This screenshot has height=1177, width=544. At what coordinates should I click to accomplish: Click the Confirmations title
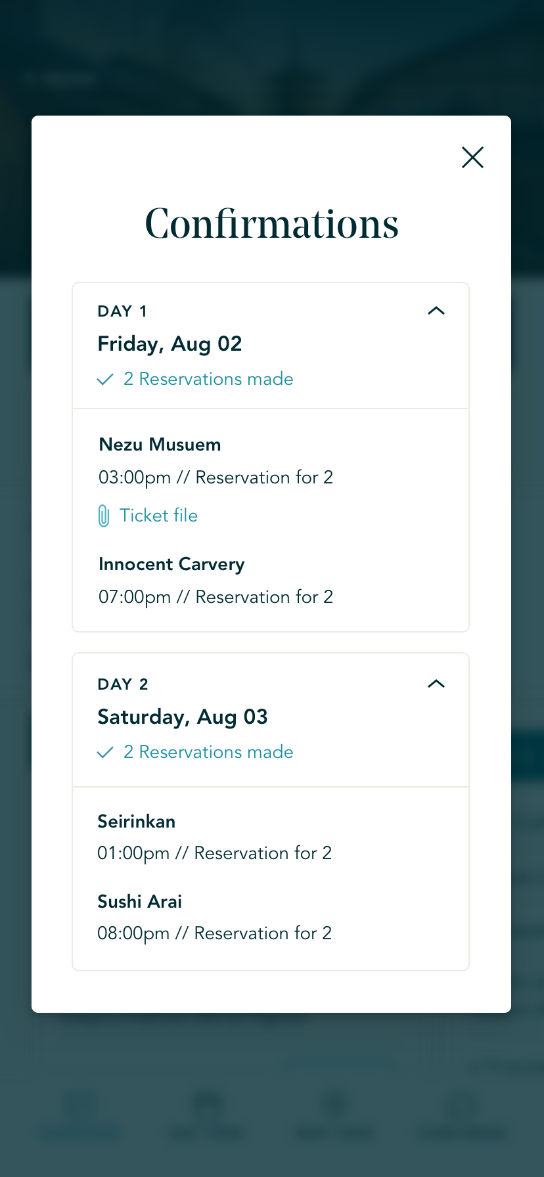[271, 223]
